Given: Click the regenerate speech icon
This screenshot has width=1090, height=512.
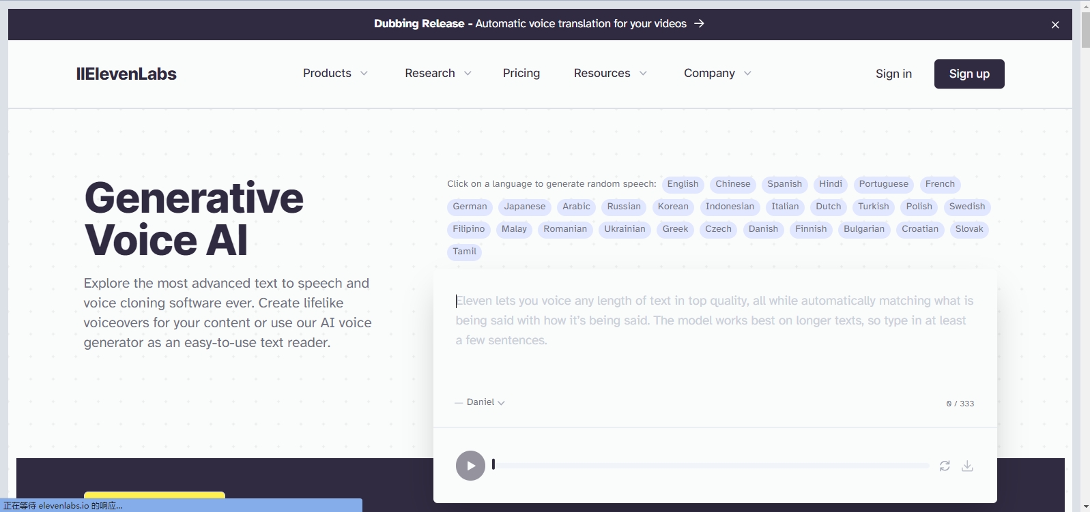Looking at the screenshot, I should (945, 466).
